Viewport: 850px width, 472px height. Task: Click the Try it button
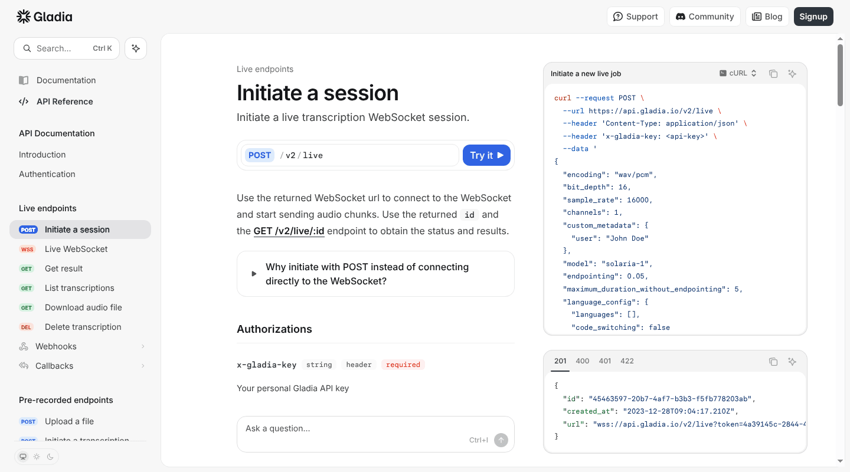486,155
